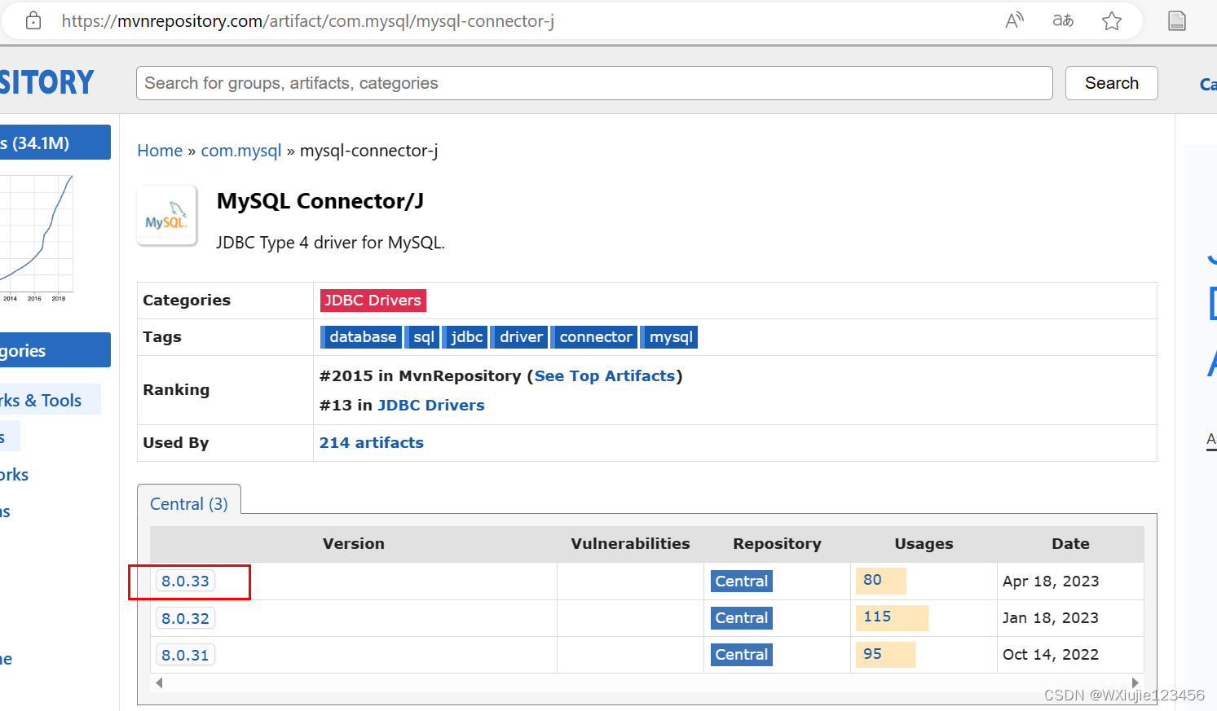The height and width of the screenshot is (711, 1217).
Task: Select the connector tag
Action: tap(595, 337)
